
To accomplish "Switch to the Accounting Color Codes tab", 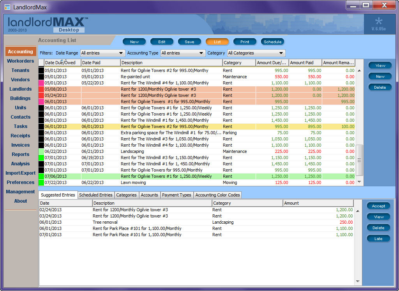I will (x=217, y=195).
